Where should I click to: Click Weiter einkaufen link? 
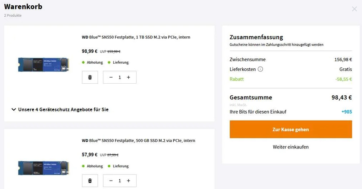(291, 147)
